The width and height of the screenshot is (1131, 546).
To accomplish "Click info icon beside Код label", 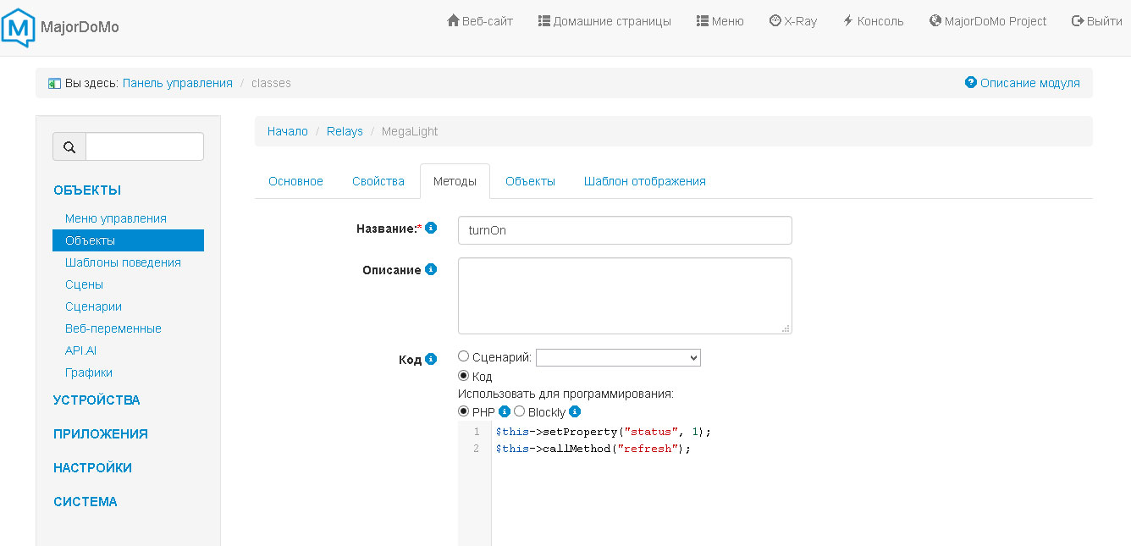I will [x=431, y=359].
